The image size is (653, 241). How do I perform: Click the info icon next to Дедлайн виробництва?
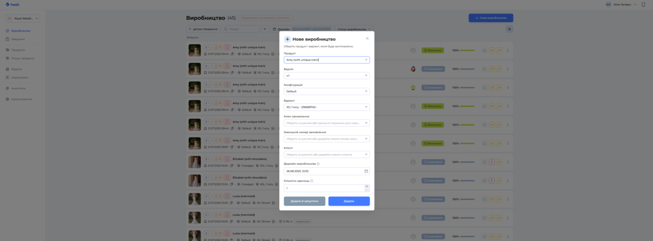click(x=318, y=164)
